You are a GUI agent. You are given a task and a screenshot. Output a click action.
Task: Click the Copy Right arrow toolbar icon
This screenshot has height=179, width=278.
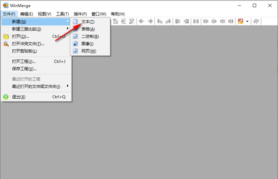tap(141, 21)
